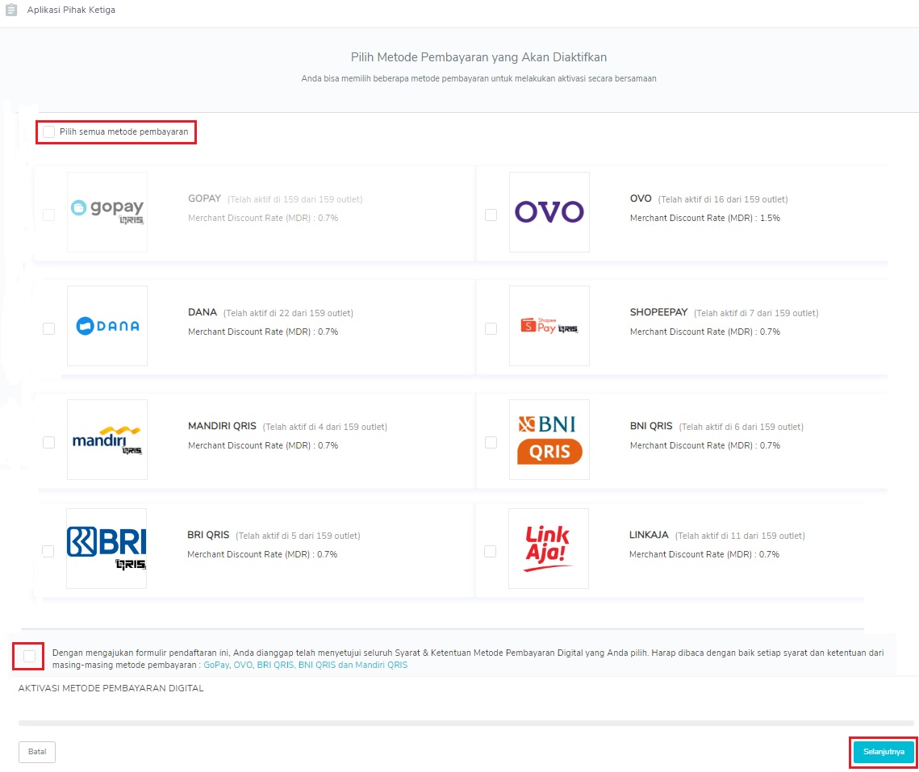
Task: Open the 'BNI QRIS dan Mandiri QRIS' terms link
Action: pos(353,666)
